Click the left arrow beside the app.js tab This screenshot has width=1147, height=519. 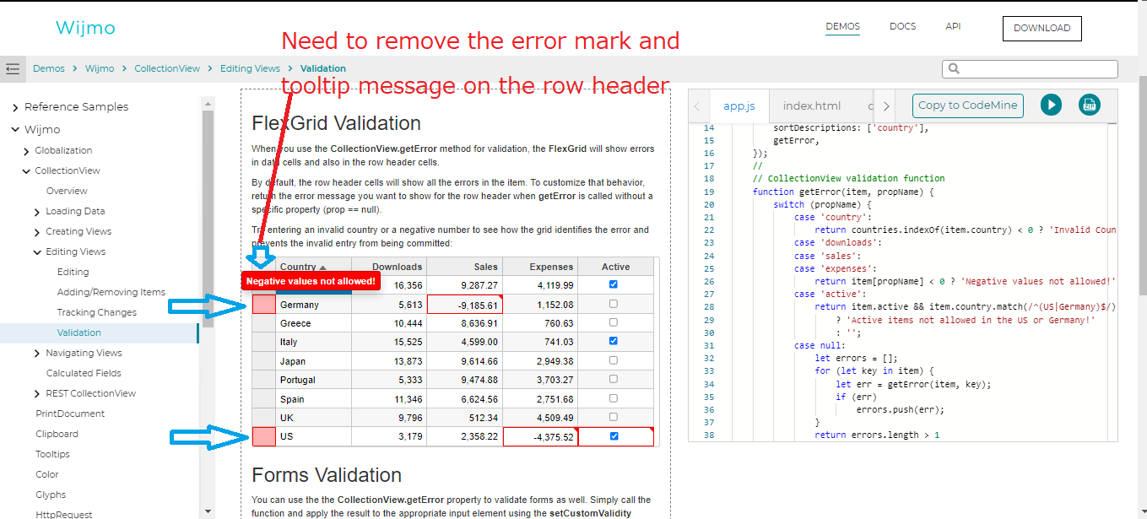[697, 106]
